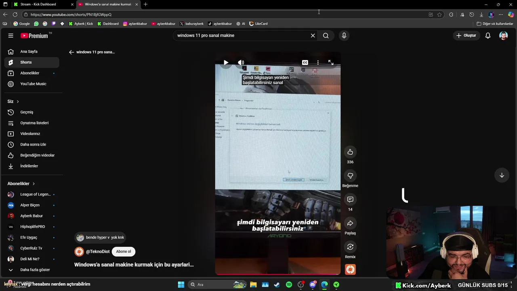Open CyberRulz Tv channel
Image resolution: width=517 pixels, height=291 pixels.
32,248
